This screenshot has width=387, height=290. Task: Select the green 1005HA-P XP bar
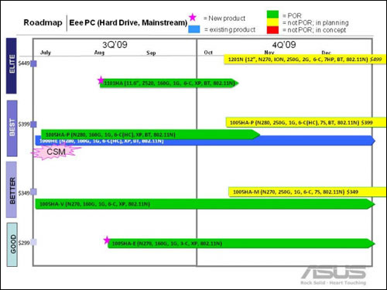[x=150, y=135]
